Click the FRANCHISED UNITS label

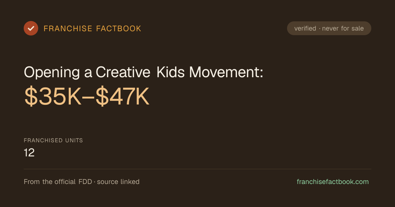[x=53, y=140]
